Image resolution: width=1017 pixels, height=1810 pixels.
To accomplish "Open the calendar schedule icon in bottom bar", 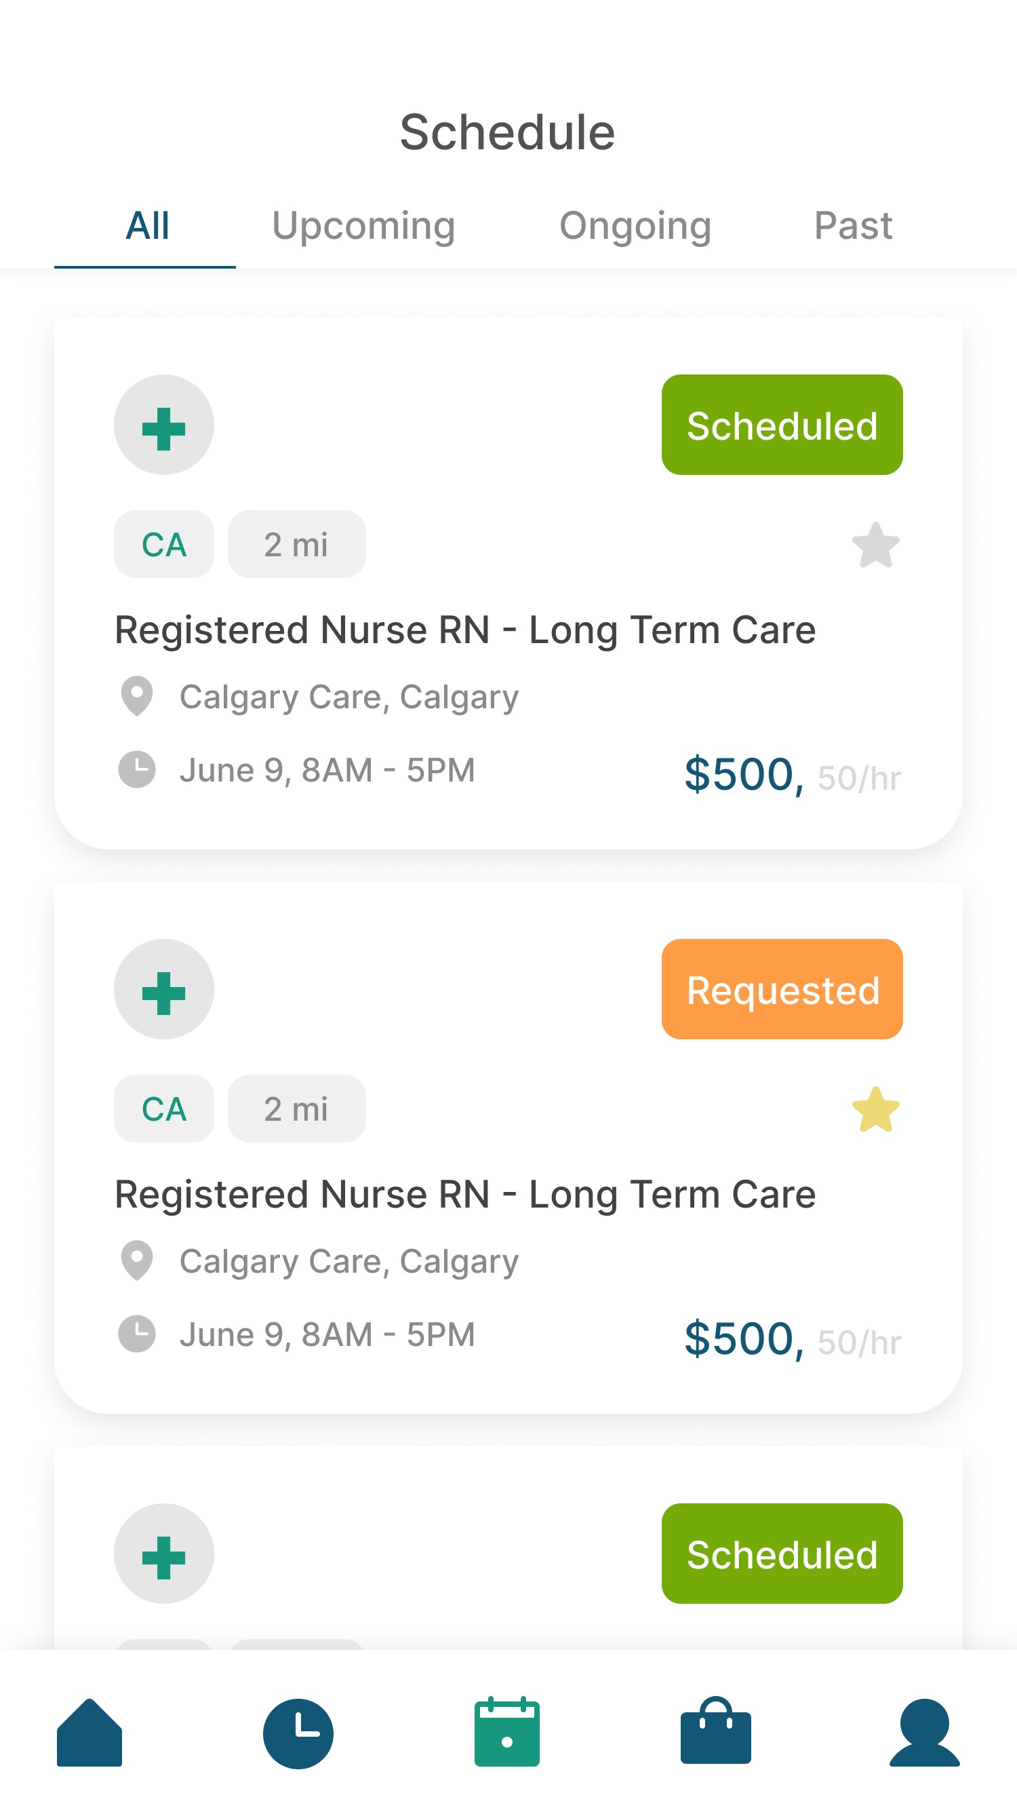I will [506, 1732].
